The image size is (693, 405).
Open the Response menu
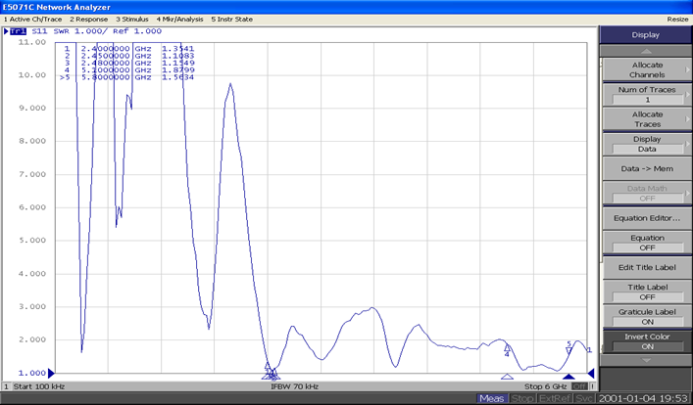pyautogui.click(x=89, y=19)
